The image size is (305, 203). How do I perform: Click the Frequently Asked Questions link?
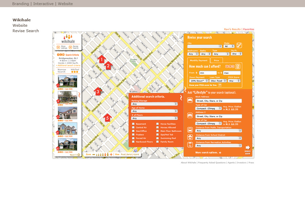click(x=212, y=163)
